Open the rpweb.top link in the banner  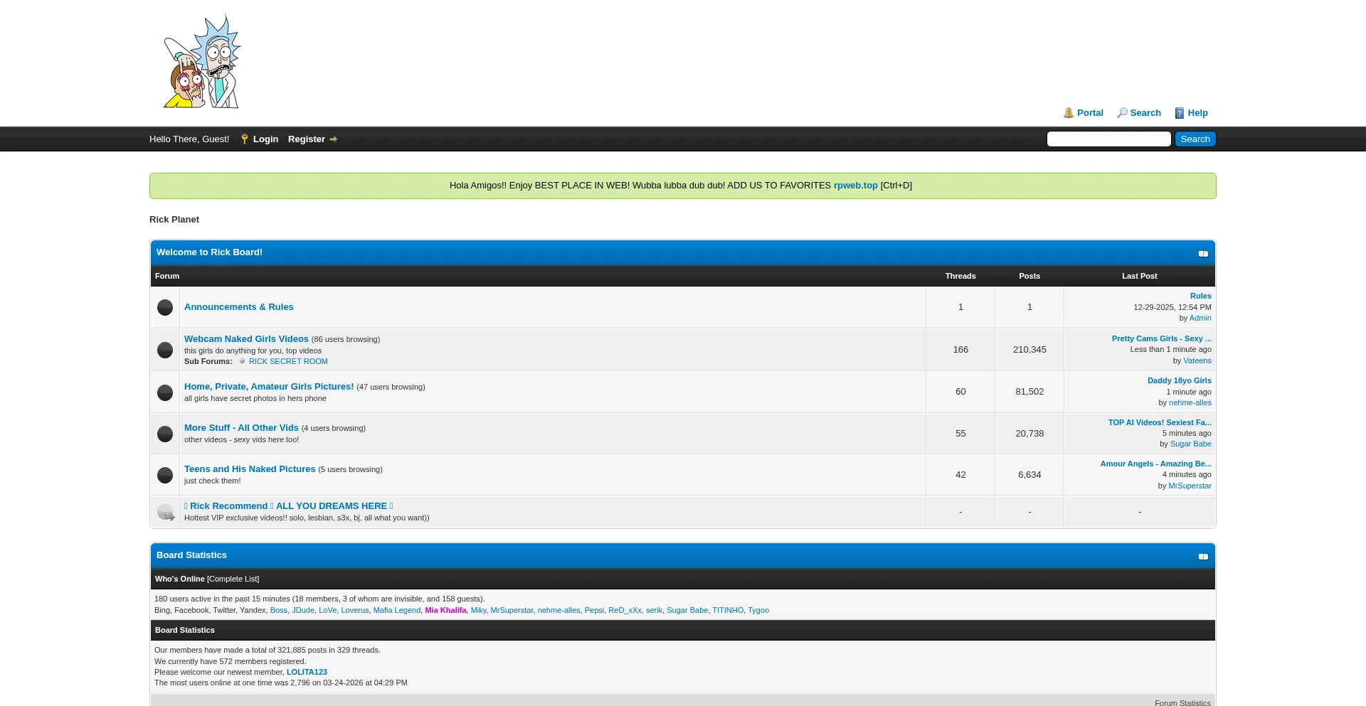(855, 186)
